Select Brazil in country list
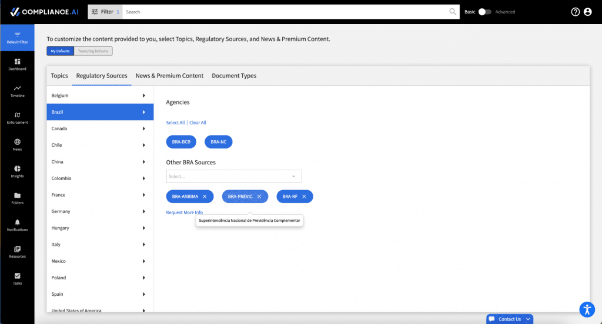 click(x=100, y=112)
